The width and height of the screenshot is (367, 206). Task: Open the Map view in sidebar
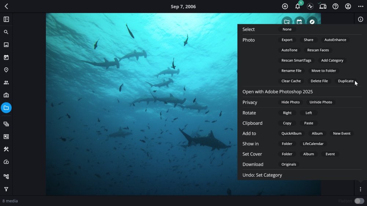(x=6, y=70)
